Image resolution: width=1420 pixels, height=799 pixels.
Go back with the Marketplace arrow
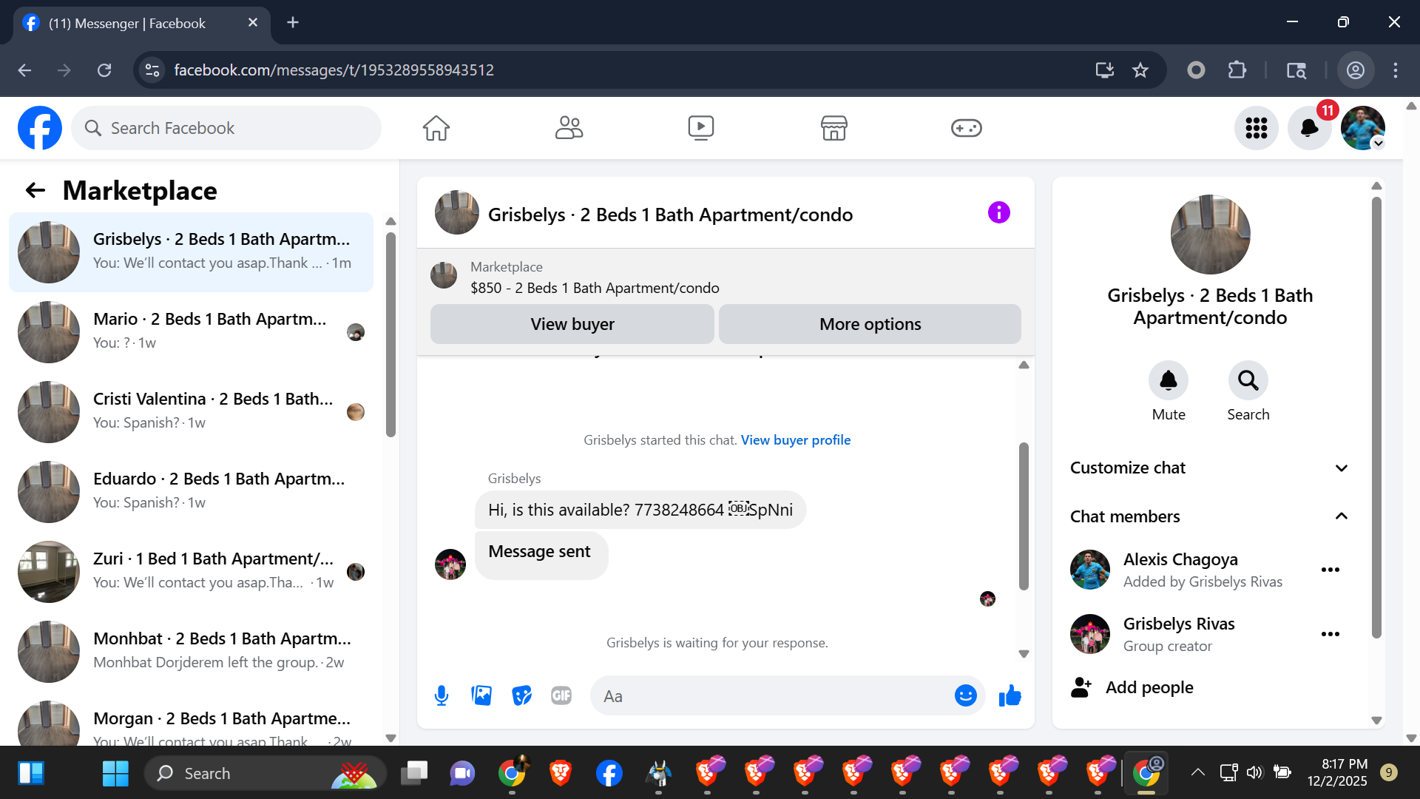[x=35, y=191]
